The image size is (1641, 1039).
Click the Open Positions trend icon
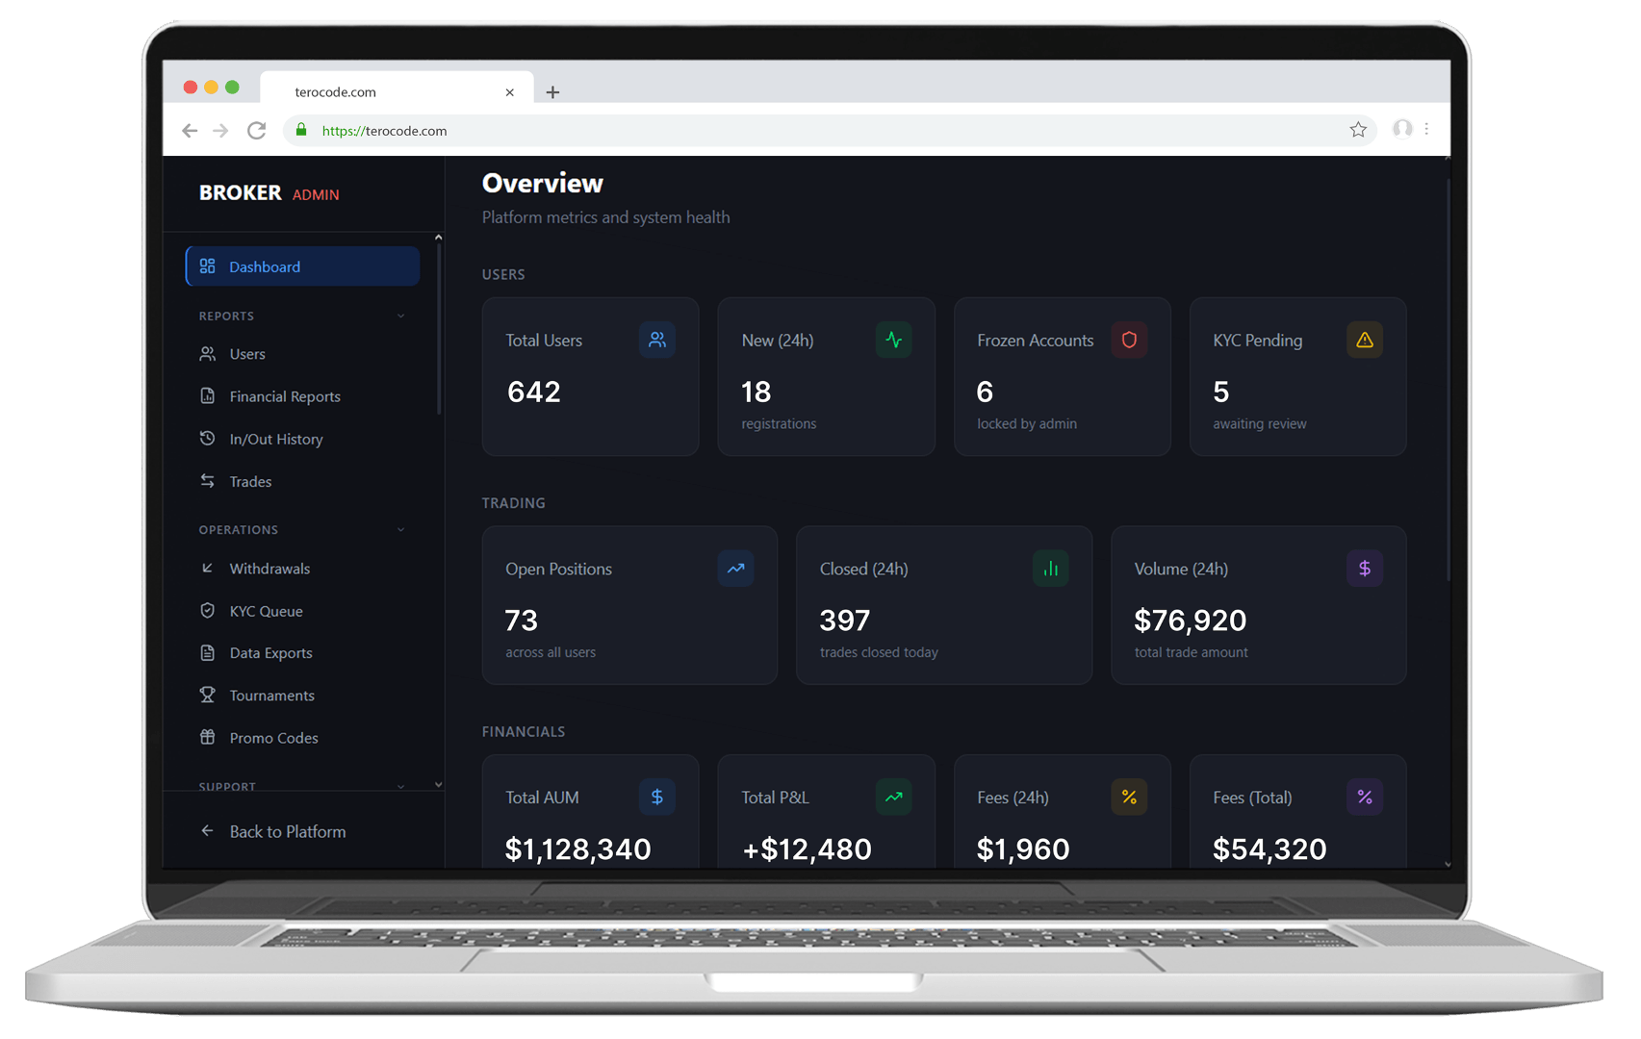click(735, 569)
